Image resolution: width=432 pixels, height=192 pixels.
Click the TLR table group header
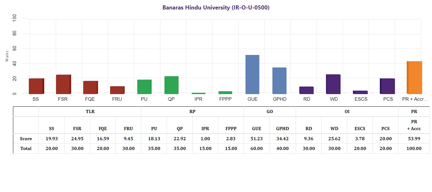[x=90, y=112]
